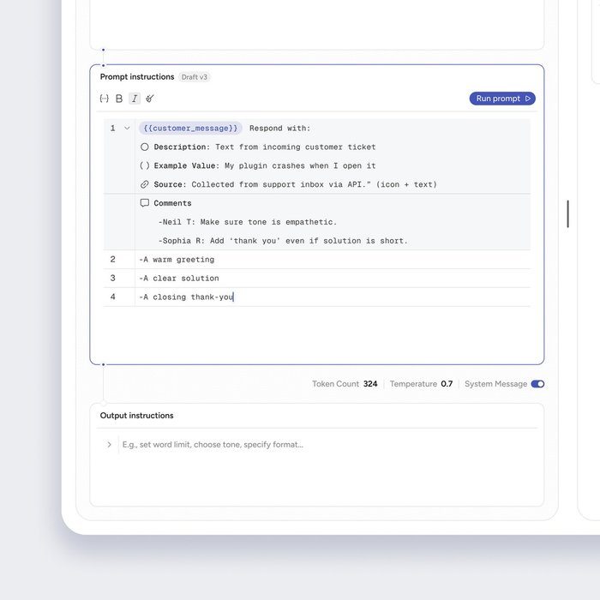Click Sophia R's comment about thank you
Screen dimensions: 600x600
coord(283,241)
